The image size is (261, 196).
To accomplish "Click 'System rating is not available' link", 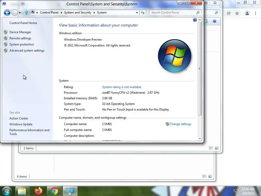I will click(x=122, y=87).
